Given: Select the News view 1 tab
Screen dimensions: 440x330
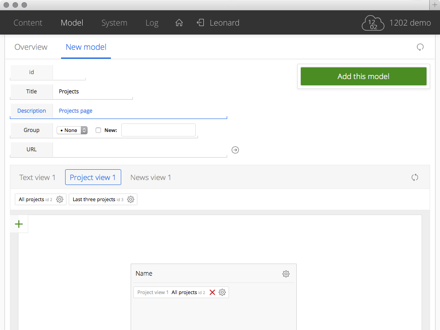Looking at the screenshot, I should [150, 177].
